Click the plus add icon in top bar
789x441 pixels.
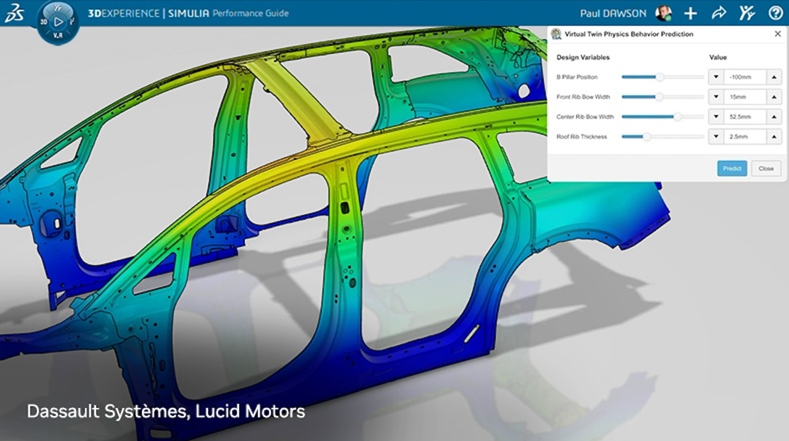690,13
